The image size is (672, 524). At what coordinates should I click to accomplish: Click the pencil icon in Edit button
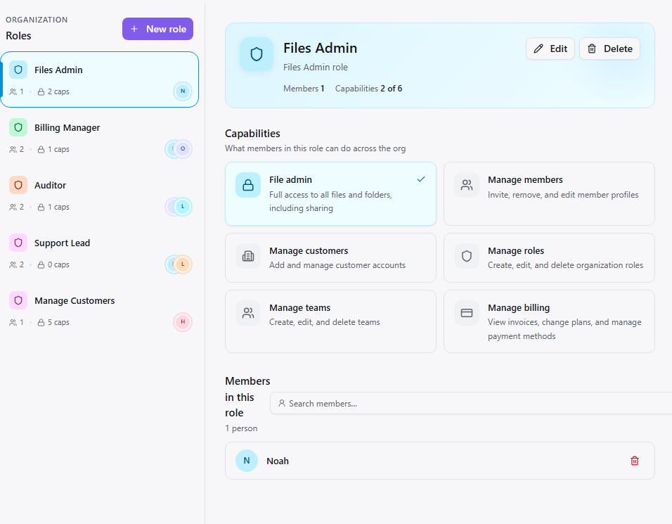tap(538, 49)
